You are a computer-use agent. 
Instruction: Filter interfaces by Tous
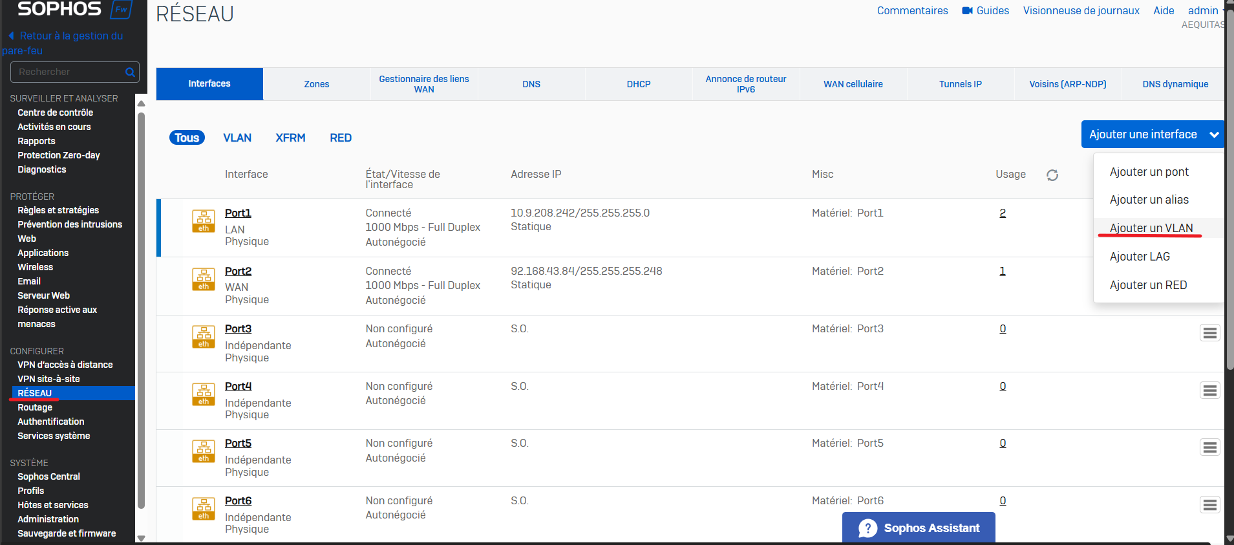click(187, 138)
